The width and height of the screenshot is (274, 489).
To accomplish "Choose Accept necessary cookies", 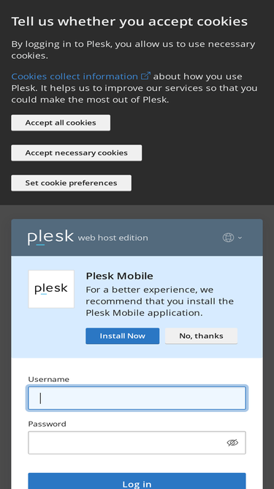I will (x=77, y=152).
